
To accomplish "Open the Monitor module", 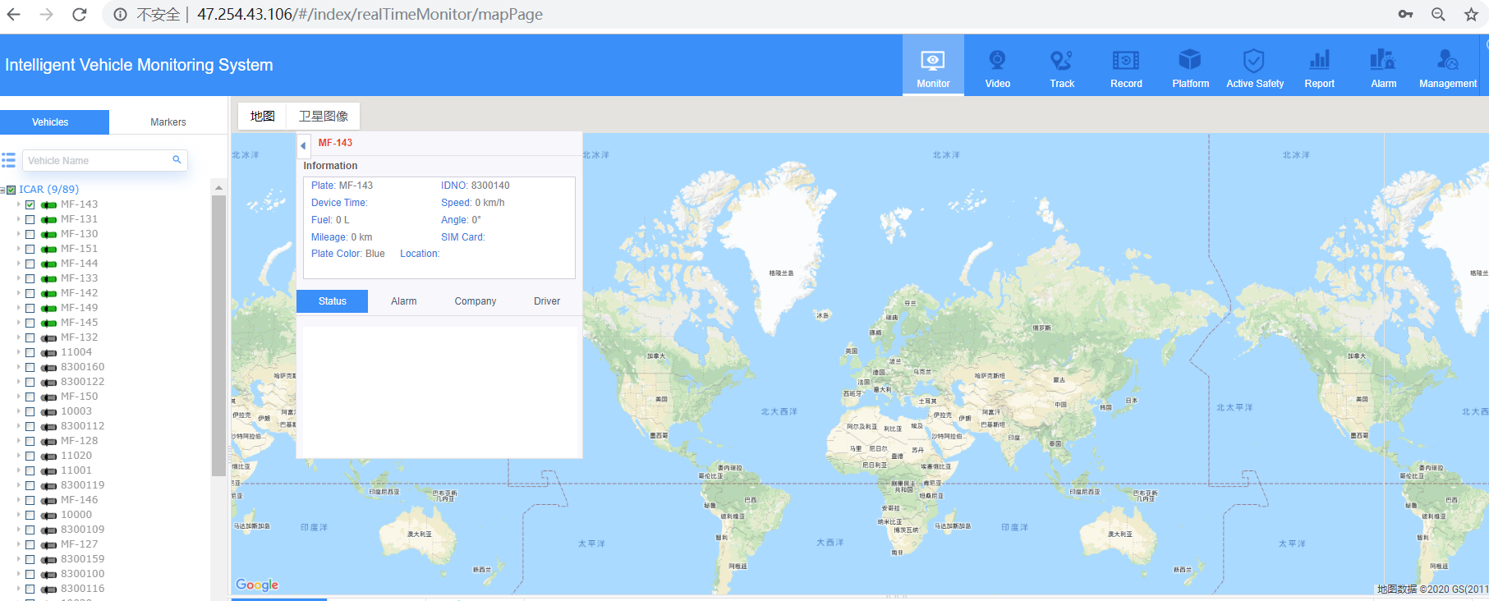I will (x=933, y=65).
